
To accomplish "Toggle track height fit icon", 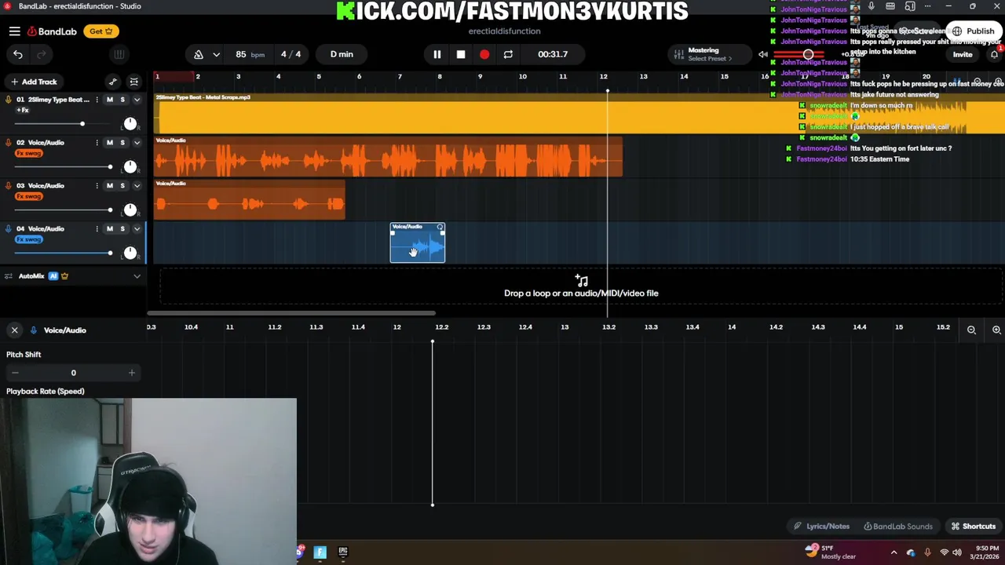I will click(134, 82).
